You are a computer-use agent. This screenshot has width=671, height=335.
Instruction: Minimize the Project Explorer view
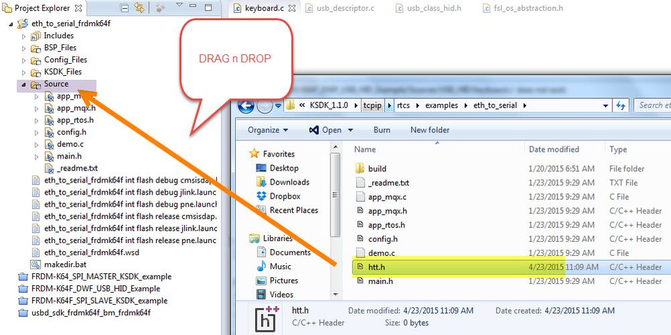(194, 7)
